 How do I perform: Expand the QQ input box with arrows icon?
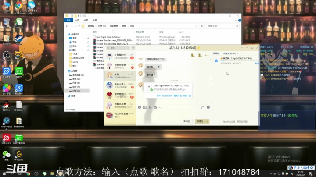click(x=202, y=107)
